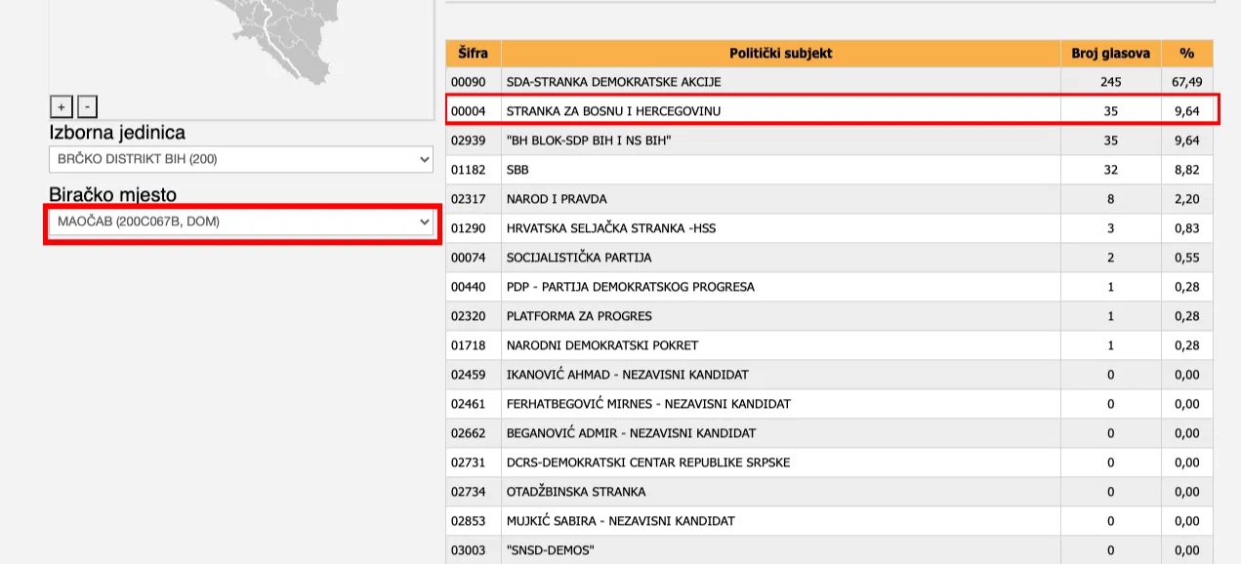Select DCRS-DEMOKRATSKI CENTAR REPUBLIKE SRPSKE row

pos(830,463)
